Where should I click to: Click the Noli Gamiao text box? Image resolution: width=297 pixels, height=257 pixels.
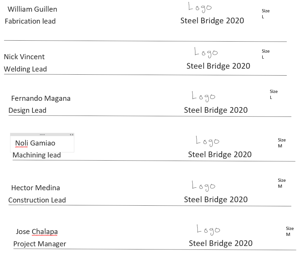pyautogui.click(x=35, y=143)
